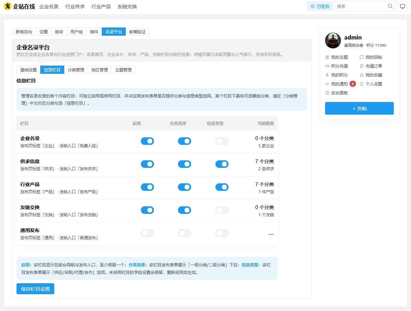Image resolution: width=411 pixels, height=311 pixels.
Task: Switch to the 邮箱验证 tab
Action: point(137,32)
